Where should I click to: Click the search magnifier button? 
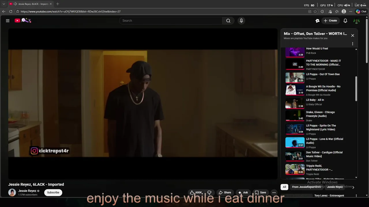[x=228, y=21]
